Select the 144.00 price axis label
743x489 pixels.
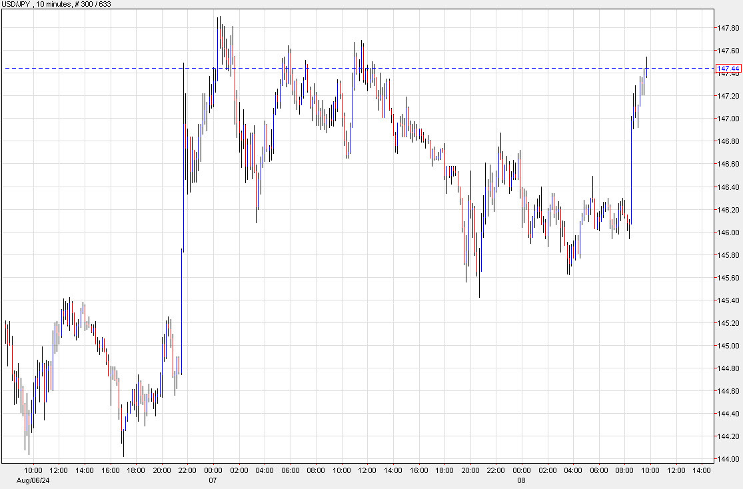[x=727, y=459]
